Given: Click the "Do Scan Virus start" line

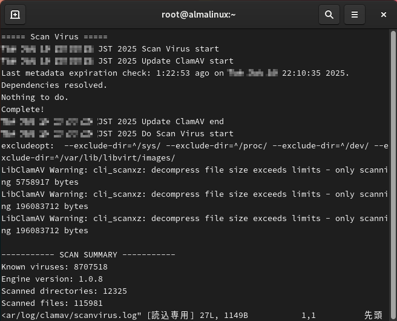Looking at the screenshot, I should [x=166, y=134].
